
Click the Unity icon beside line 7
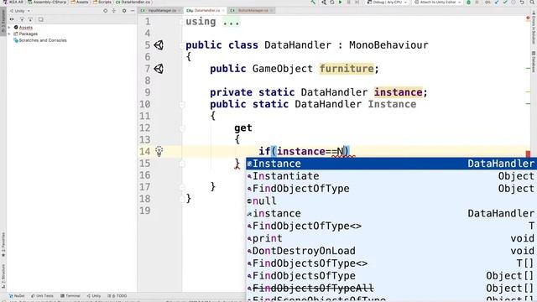click(x=159, y=69)
